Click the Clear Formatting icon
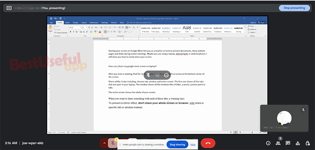315x150 pixels. tap(102, 27)
